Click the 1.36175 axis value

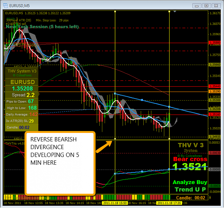tap(215, 13)
